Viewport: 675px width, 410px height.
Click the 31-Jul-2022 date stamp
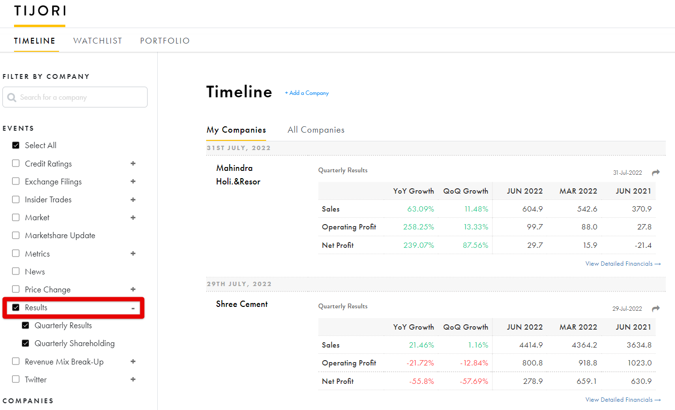tap(628, 173)
